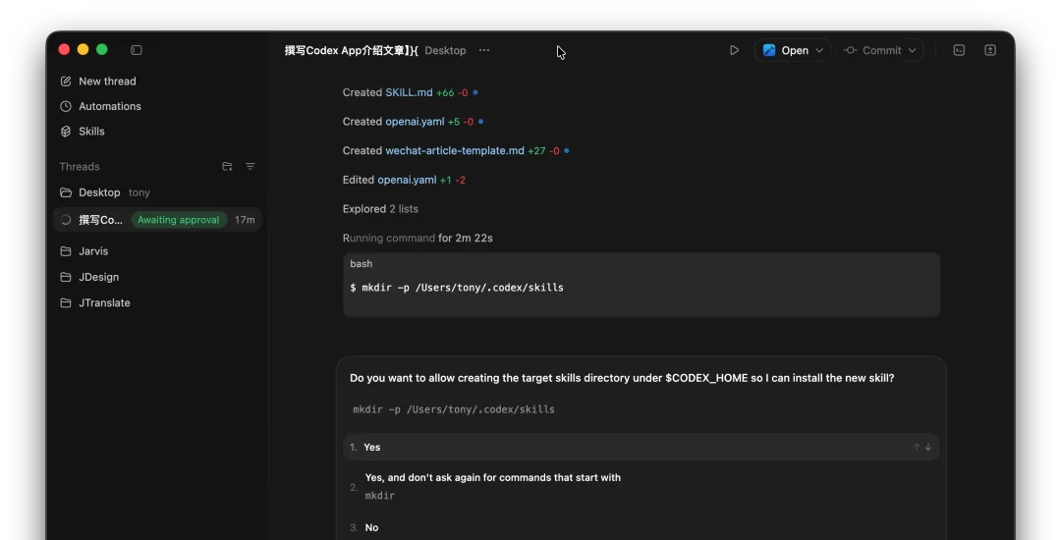The width and height of the screenshot is (1061, 540).
Task: Click the new folder icon beside Threads
Action: pyautogui.click(x=227, y=167)
